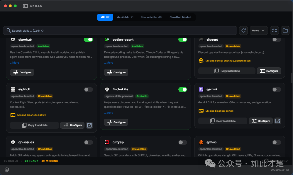
Task: Open external link icon on gemini card
Action: [278, 121]
